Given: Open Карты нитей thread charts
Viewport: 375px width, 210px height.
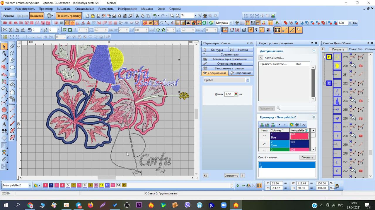Looking at the screenshot, I should point(274,58).
